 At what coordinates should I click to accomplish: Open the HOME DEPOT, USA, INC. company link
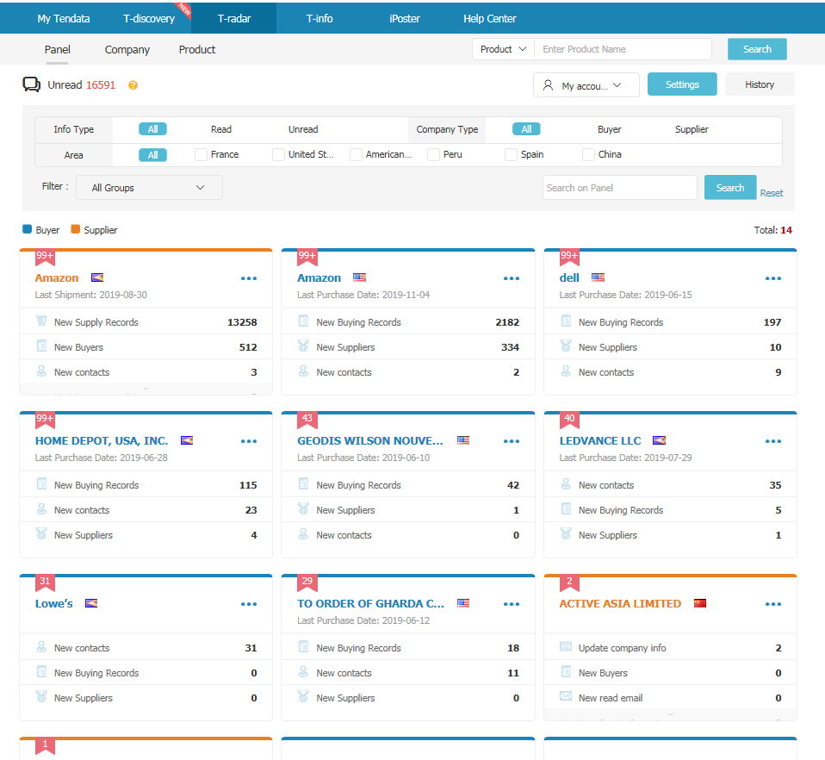coord(102,441)
